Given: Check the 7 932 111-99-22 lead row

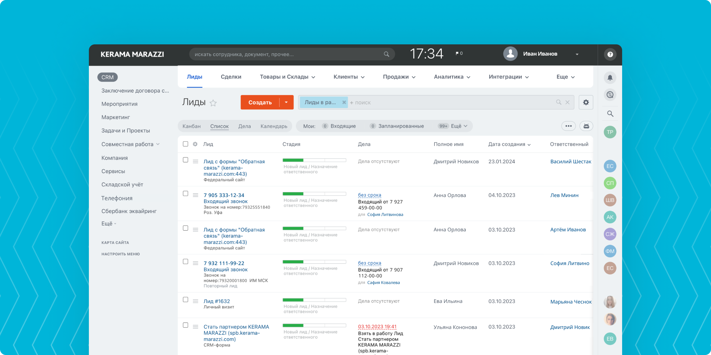Looking at the screenshot, I should coord(185,262).
